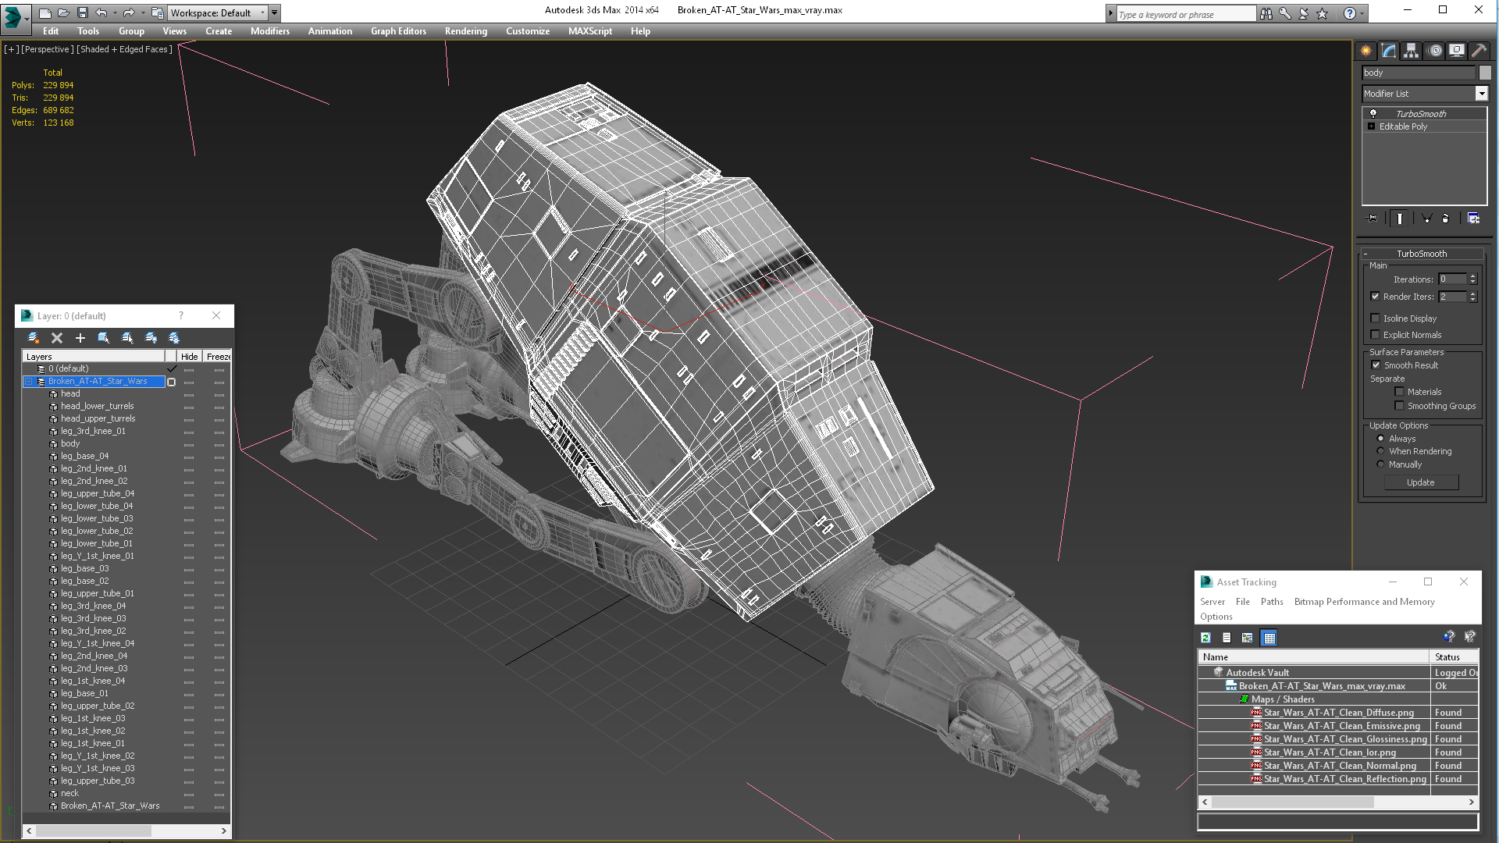Click Table View icon in Asset Tracking

coord(1269,638)
